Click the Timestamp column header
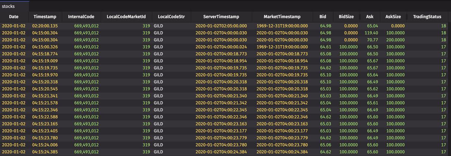Viewport: 451px width, 156px height. (45, 17)
